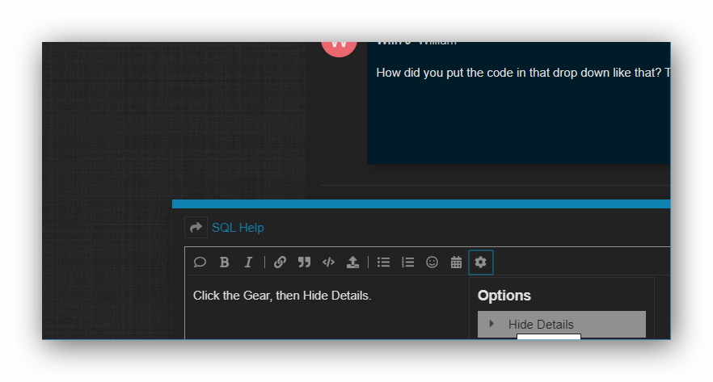Screen dimensions: 713x382
Task: Click the reply arrow icon beside SQL Help
Action: coord(196,227)
